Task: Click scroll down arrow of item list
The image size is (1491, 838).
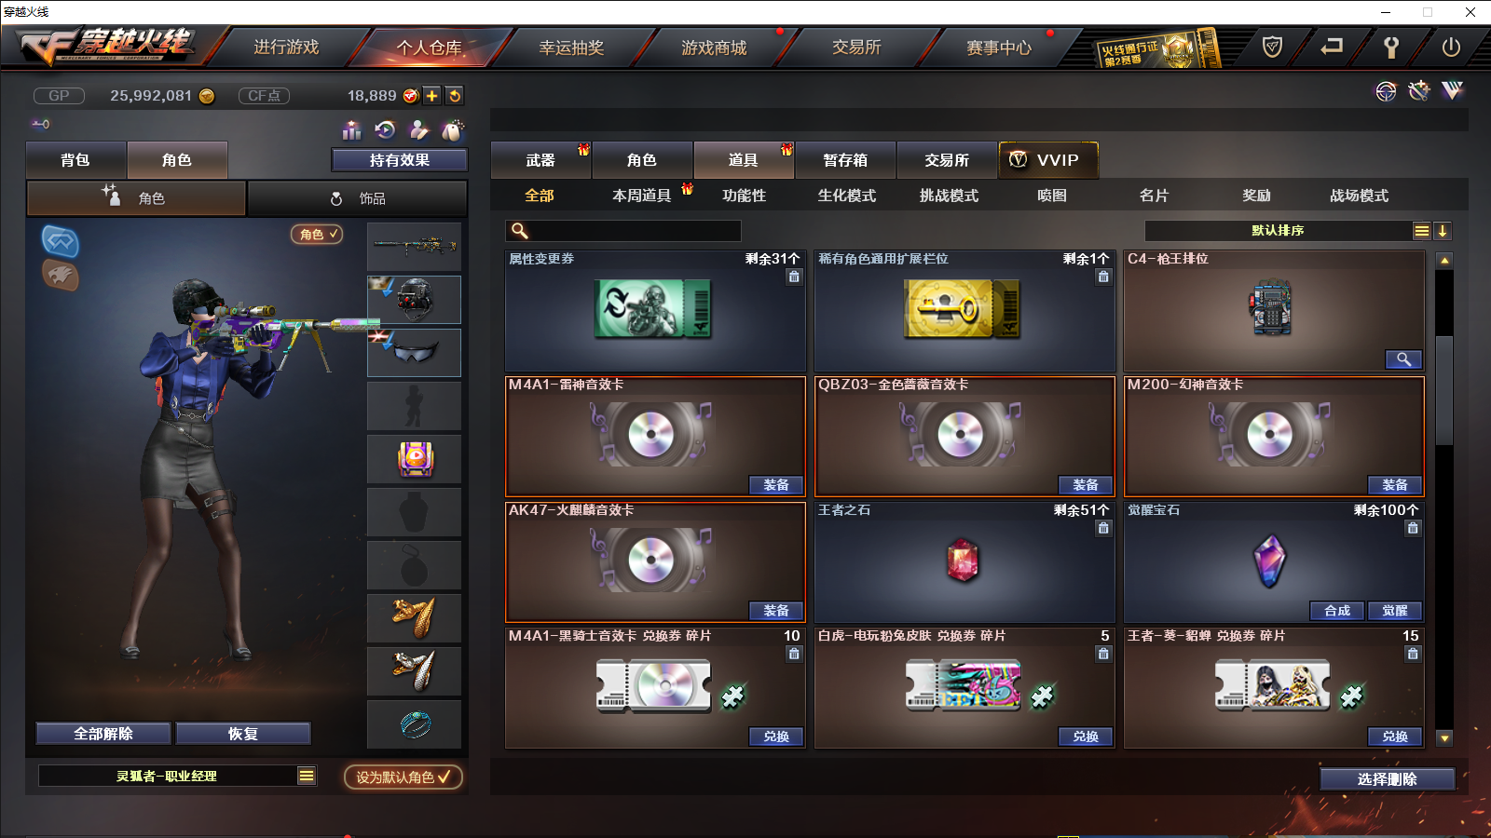Action: click(x=1444, y=737)
